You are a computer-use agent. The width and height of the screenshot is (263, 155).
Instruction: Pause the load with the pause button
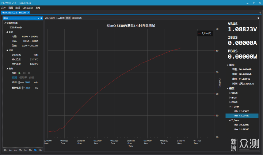(24, 73)
